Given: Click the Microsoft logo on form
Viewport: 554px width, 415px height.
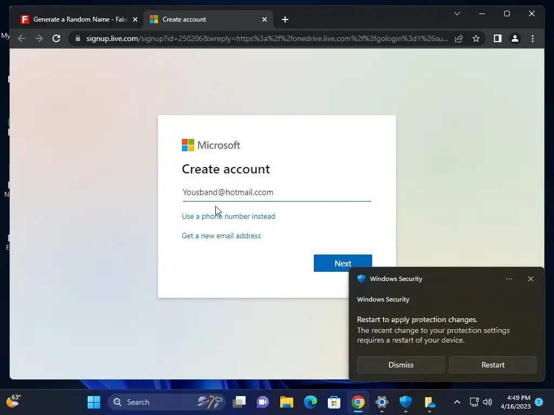Looking at the screenshot, I should point(210,145).
